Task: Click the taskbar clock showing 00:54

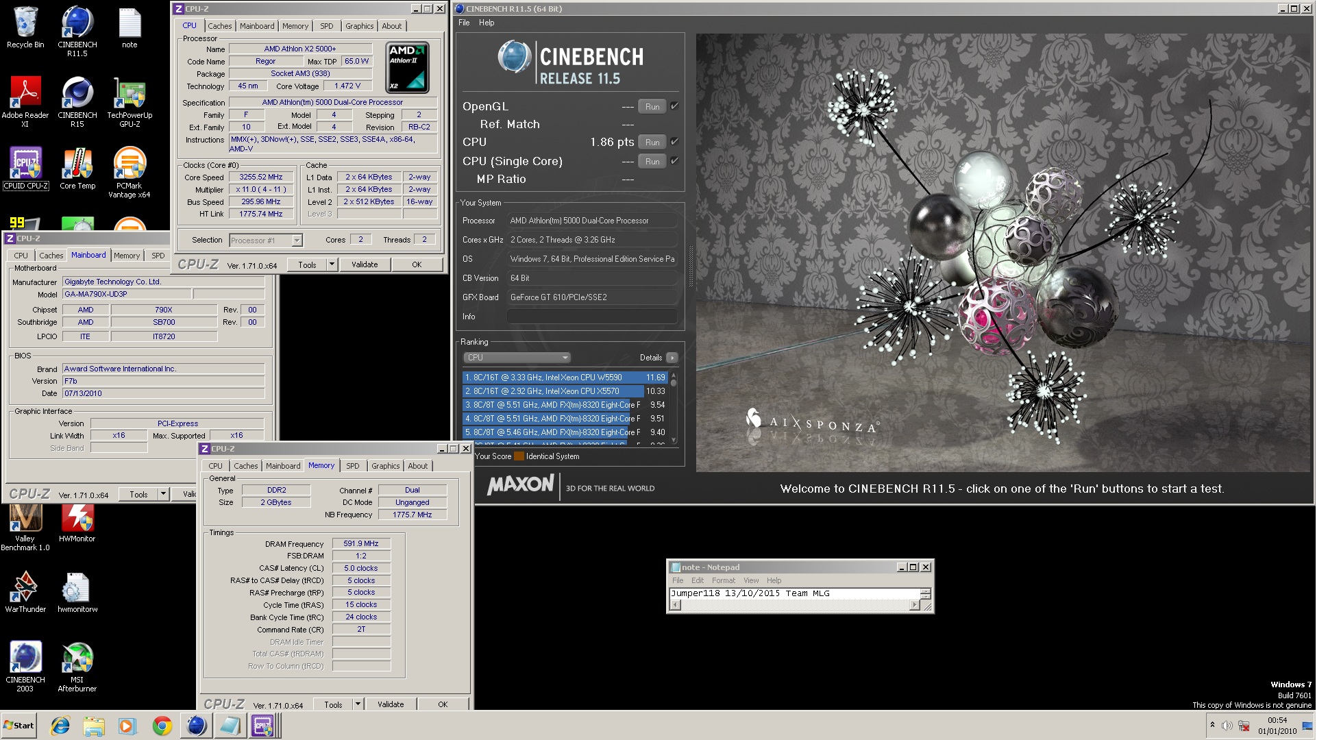Action: tap(1277, 726)
